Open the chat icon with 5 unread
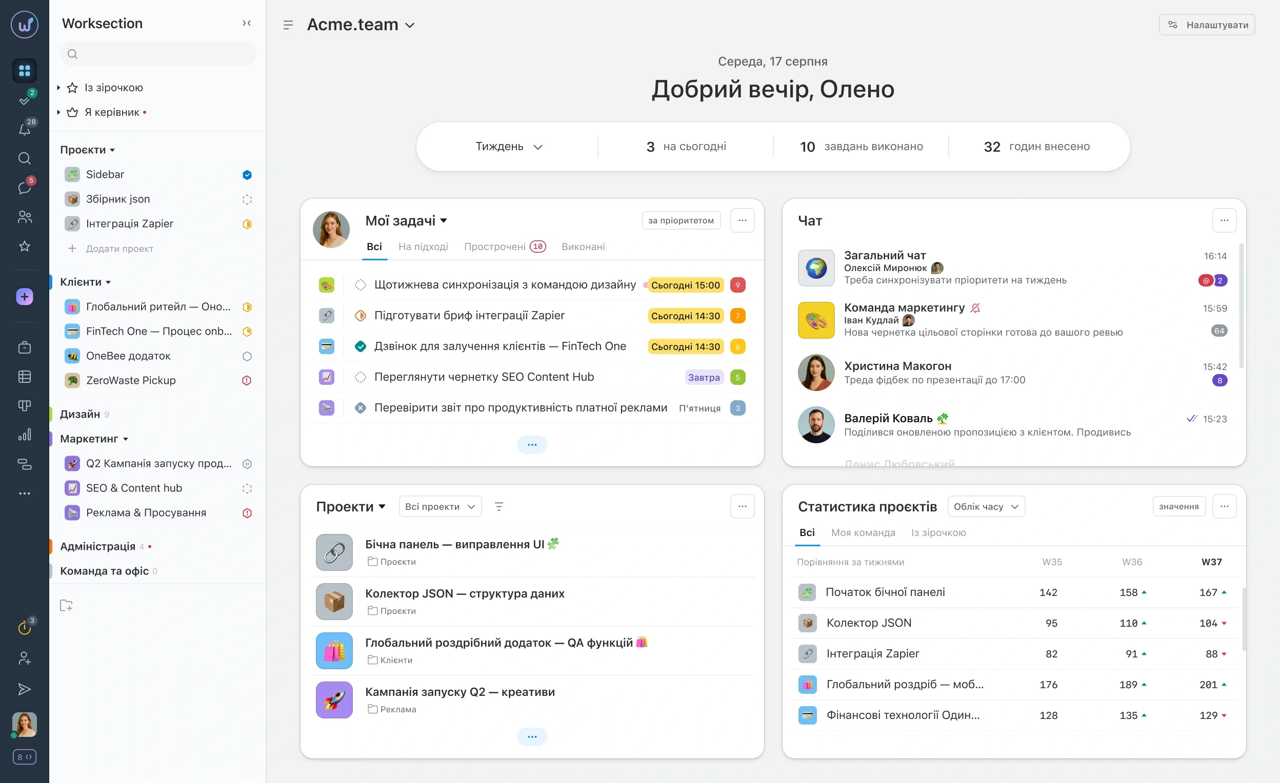The width and height of the screenshot is (1280, 783). coord(24,188)
